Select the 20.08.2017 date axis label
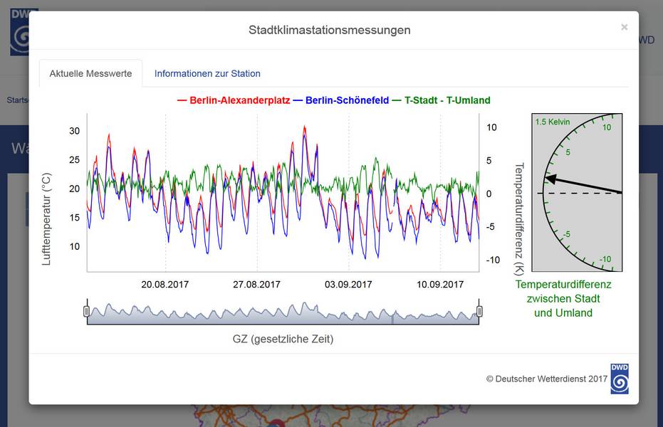The height and width of the screenshot is (427, 663). tap(165, 284)
